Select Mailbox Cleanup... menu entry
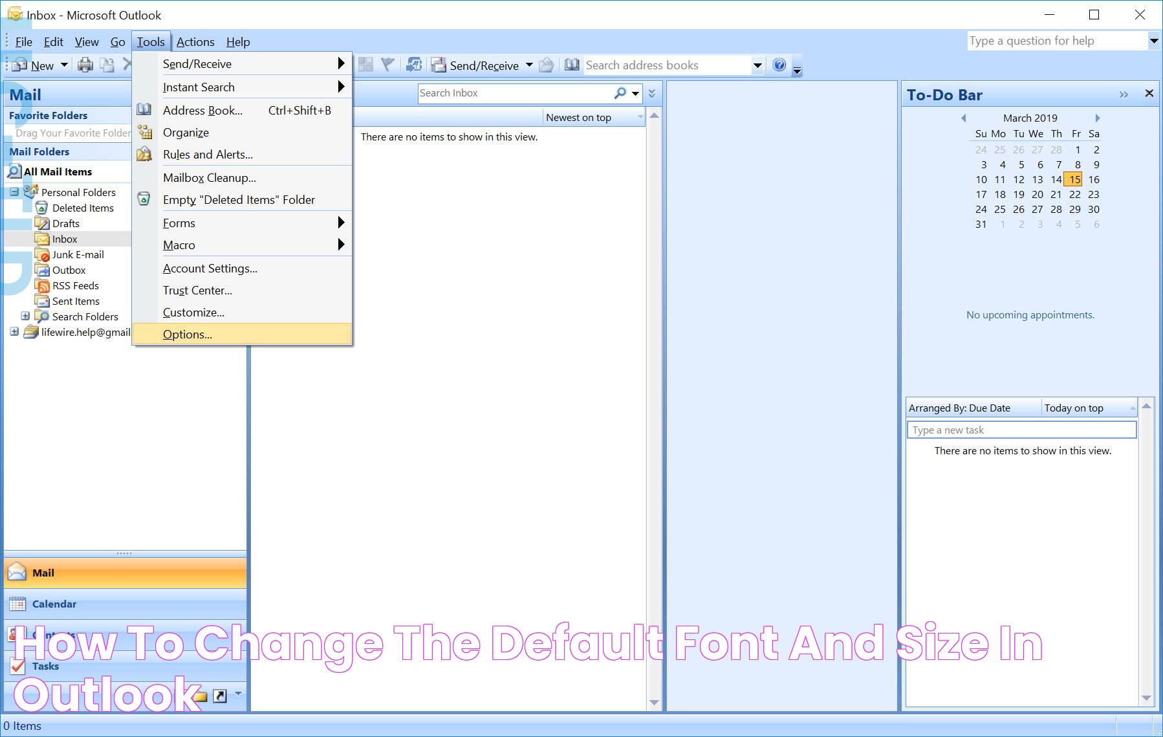Screen dimensions: 1163x737 242,178
